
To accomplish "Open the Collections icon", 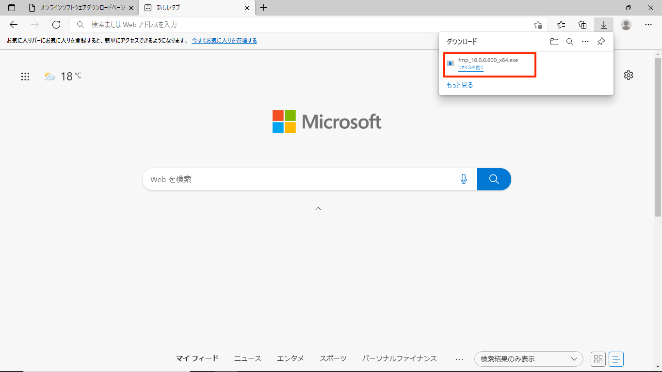I will 582,25.
